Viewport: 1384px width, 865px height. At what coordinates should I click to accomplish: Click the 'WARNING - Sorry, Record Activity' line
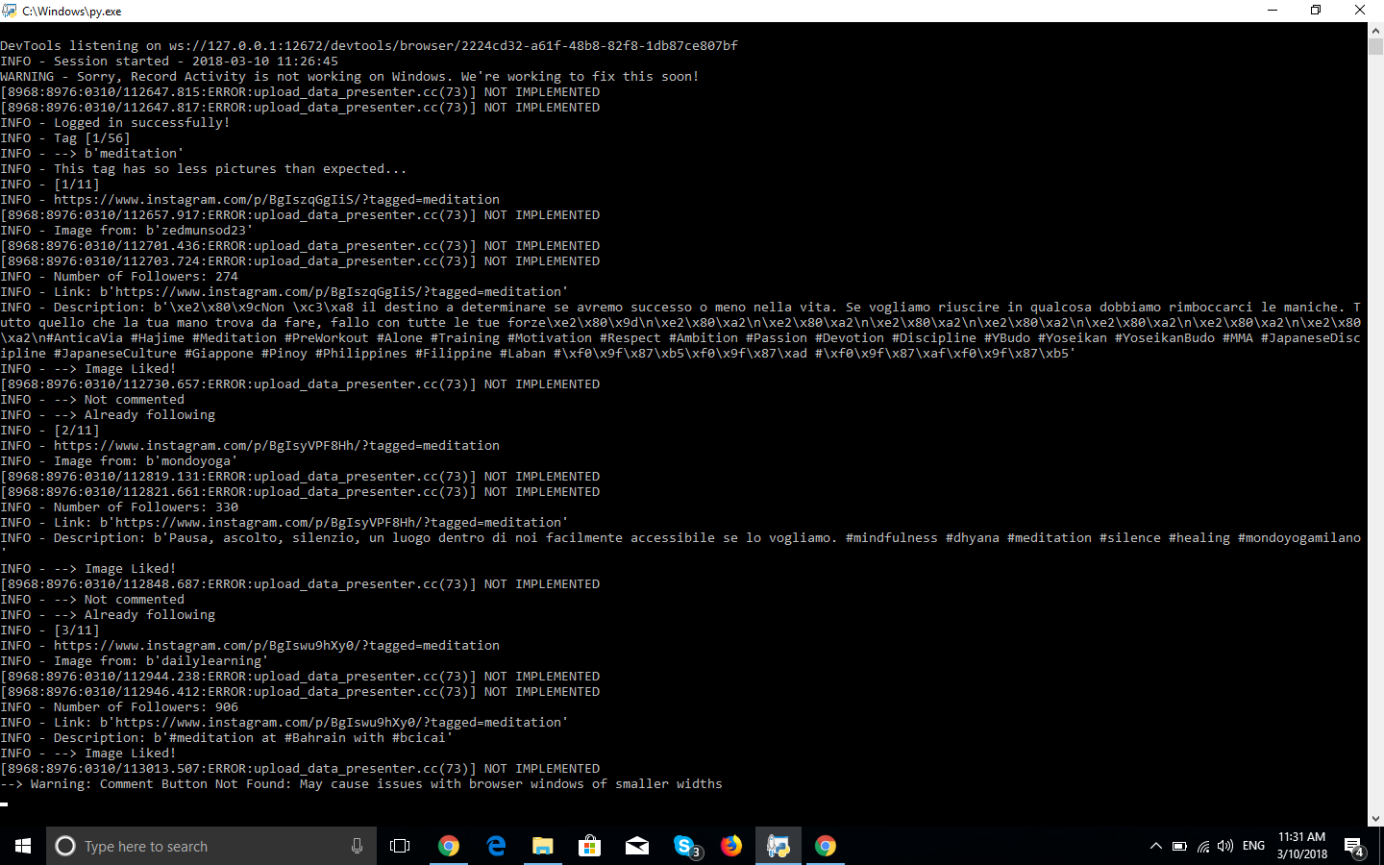[x=350, y=76]
